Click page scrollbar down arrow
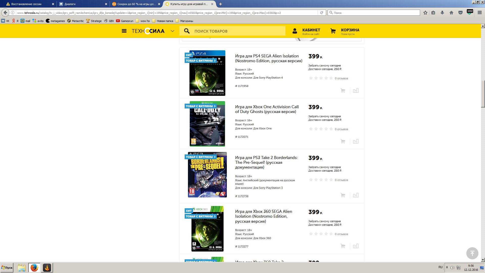Screen dimensions: 485x273 [483, 260]
